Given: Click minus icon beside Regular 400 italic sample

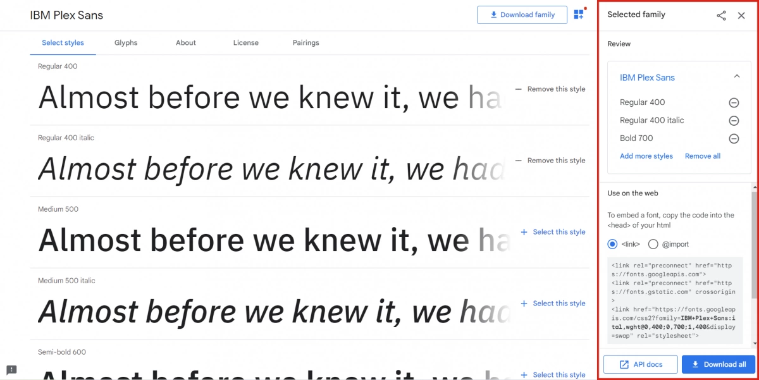Looking at the screenshot, I should tap(519, 161).
